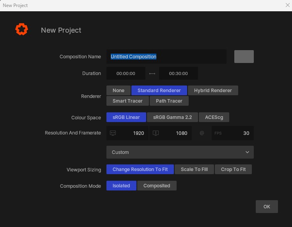Click the height icon beside 1080
This screenshot has width=292, height=227.
pos(156,133)
